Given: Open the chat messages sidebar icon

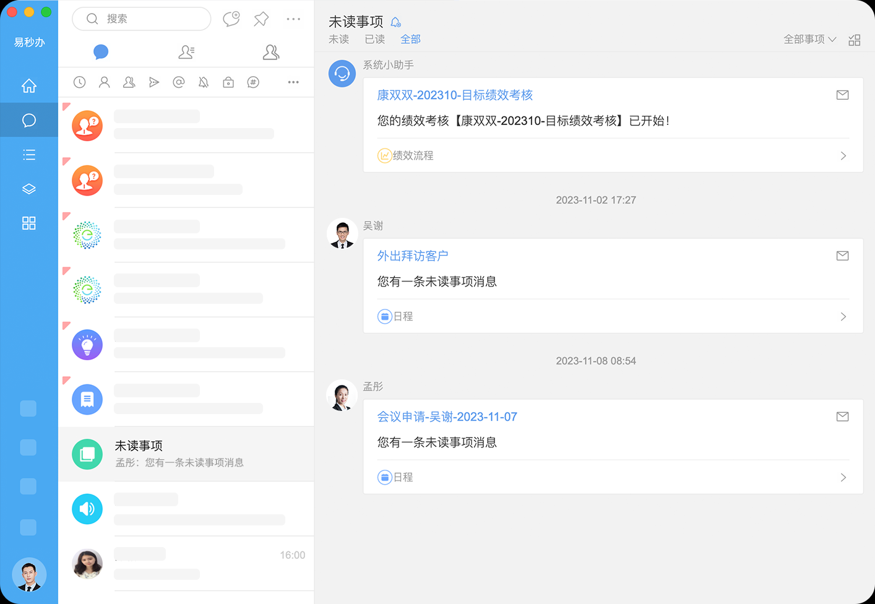Looking at the screenshot, I should 29,120.
